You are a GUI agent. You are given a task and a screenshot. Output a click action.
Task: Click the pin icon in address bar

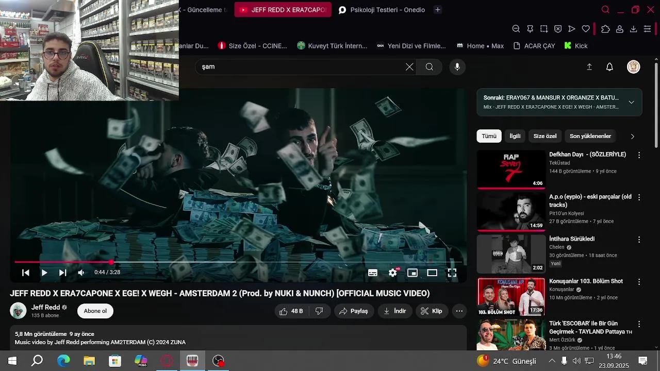(x=530, y=29)
